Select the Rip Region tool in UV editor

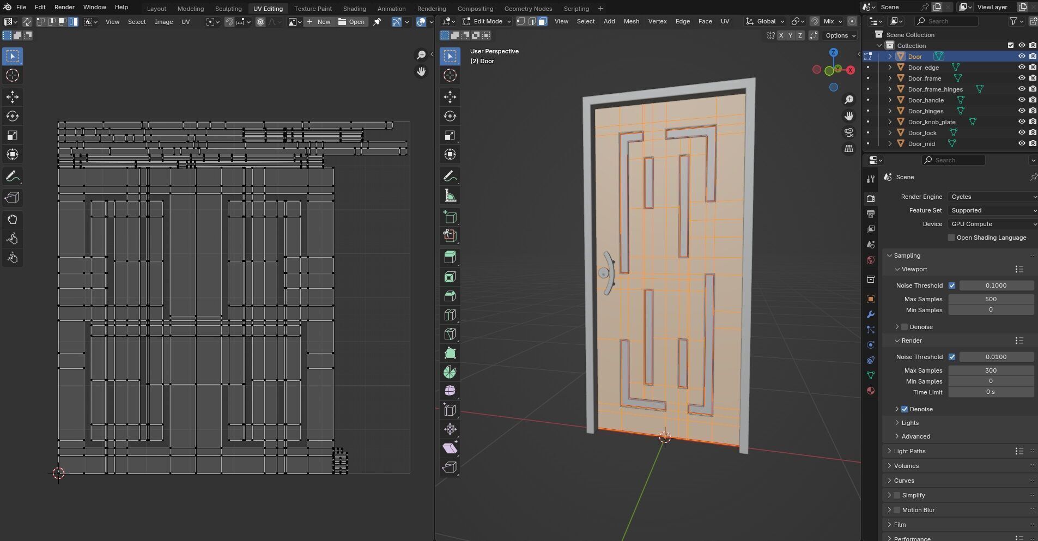[x=13, y=198]
